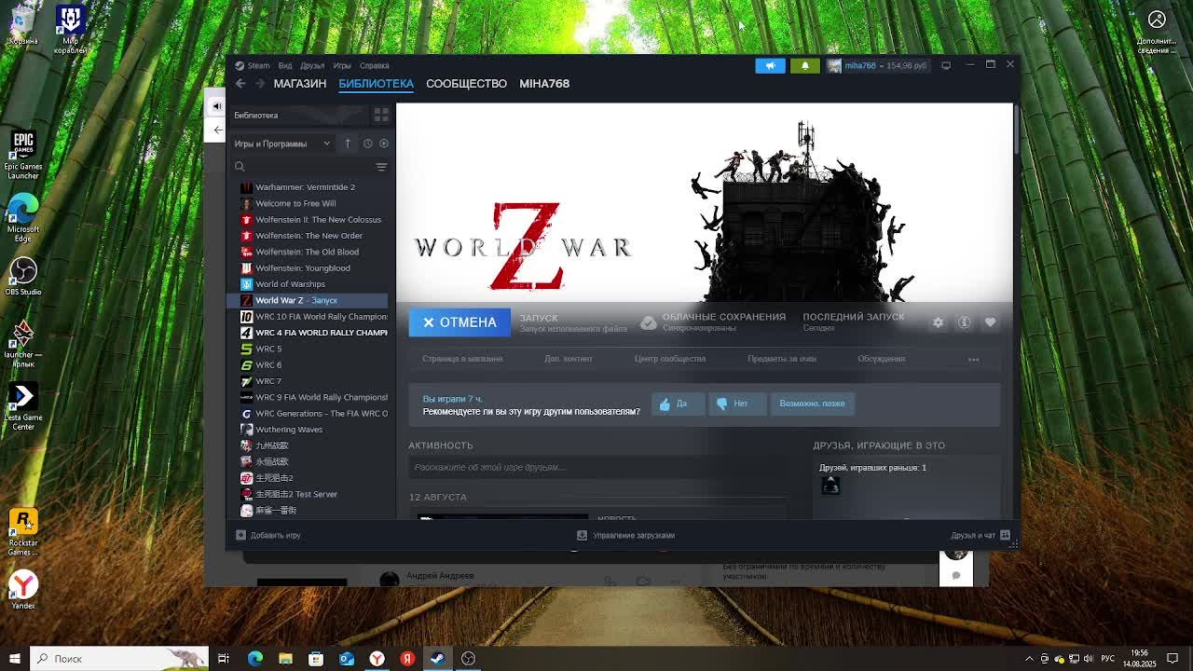
Task: Select Wolfenstein: The Old Blood
Action: tap(308, 252)
